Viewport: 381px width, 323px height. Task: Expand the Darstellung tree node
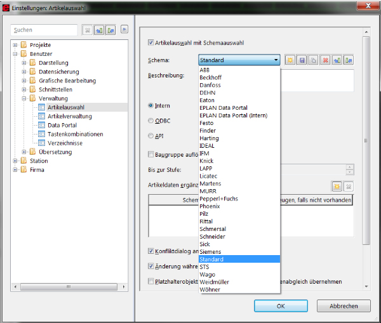(24, 63)
